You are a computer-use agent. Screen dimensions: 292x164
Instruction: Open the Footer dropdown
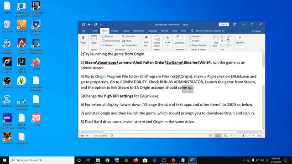(194, 41)
